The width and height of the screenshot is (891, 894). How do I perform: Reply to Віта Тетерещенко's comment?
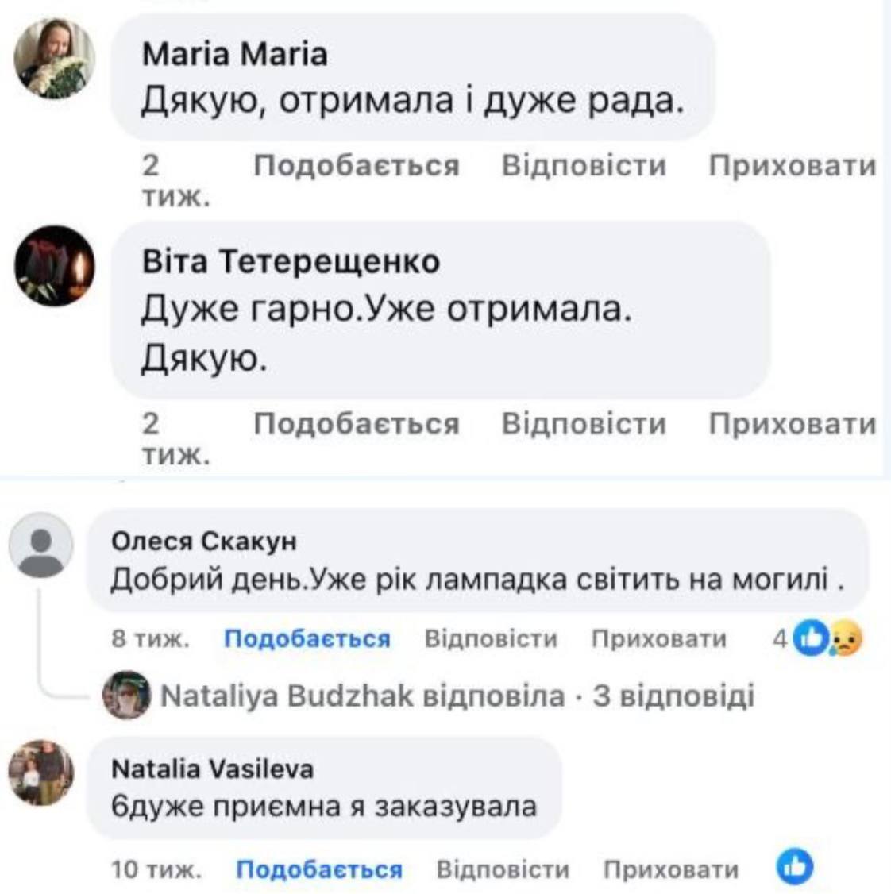584,423
